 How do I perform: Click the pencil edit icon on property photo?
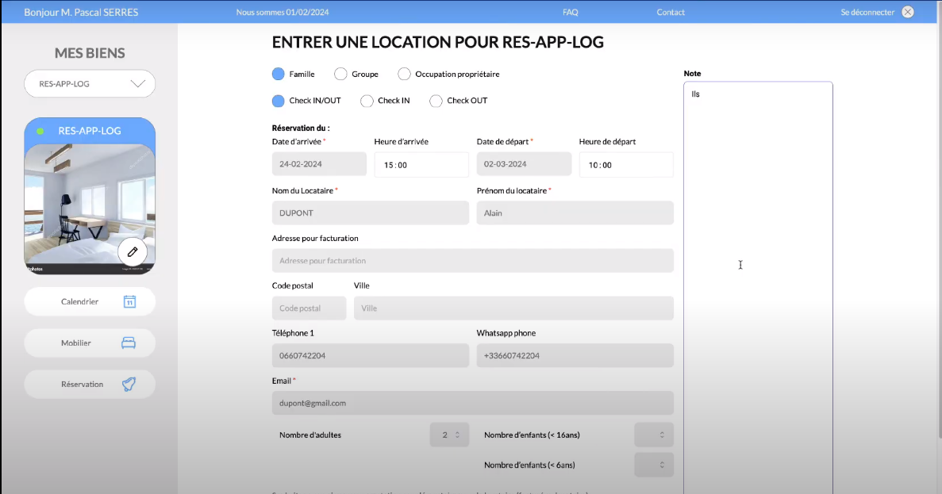tap(133, 251)
